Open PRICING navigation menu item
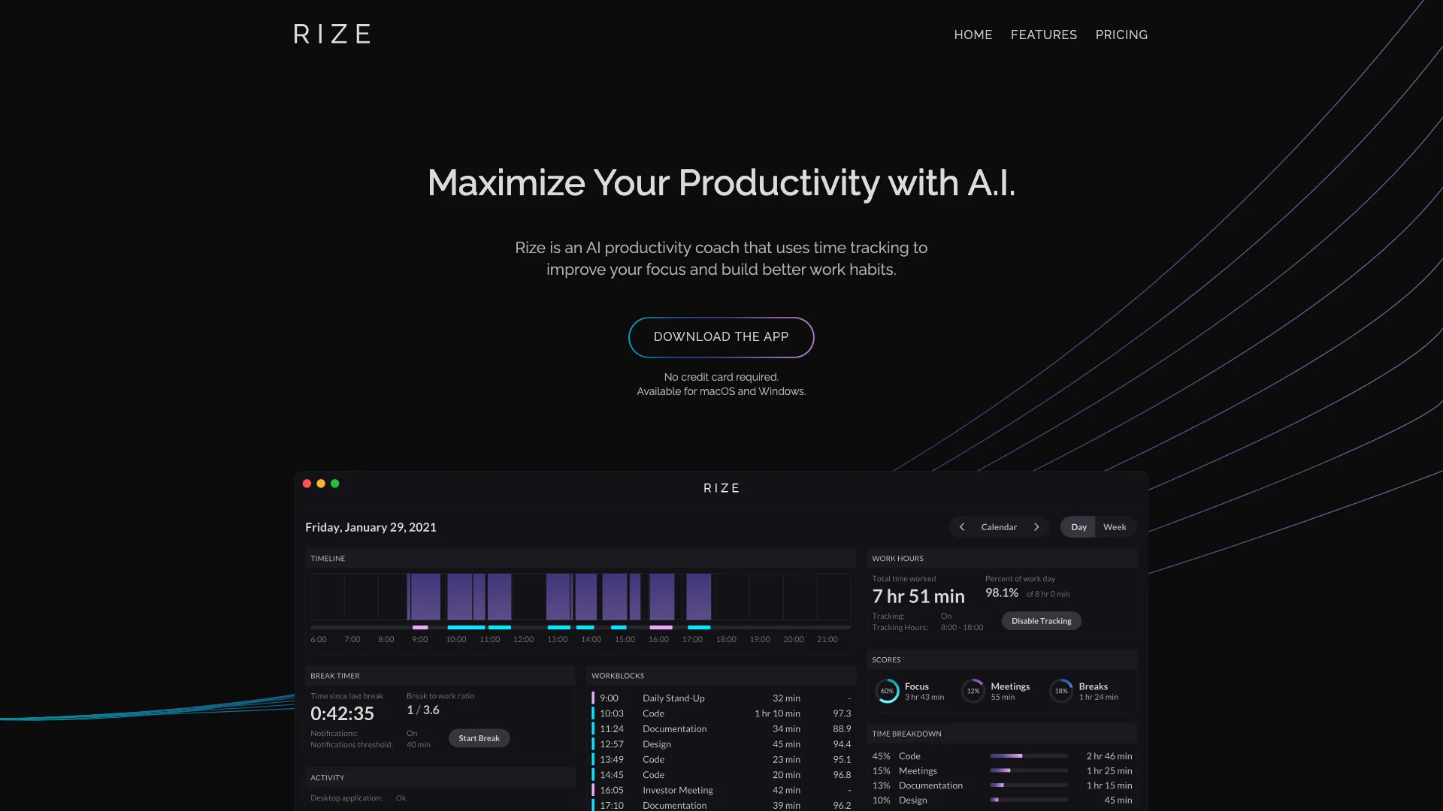Viewport: 1443px width, 811px height. (1122, 35)
